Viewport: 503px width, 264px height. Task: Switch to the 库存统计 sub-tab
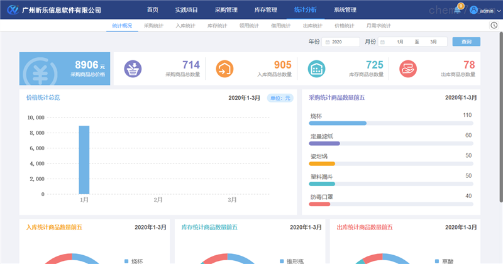coord(218,26)
